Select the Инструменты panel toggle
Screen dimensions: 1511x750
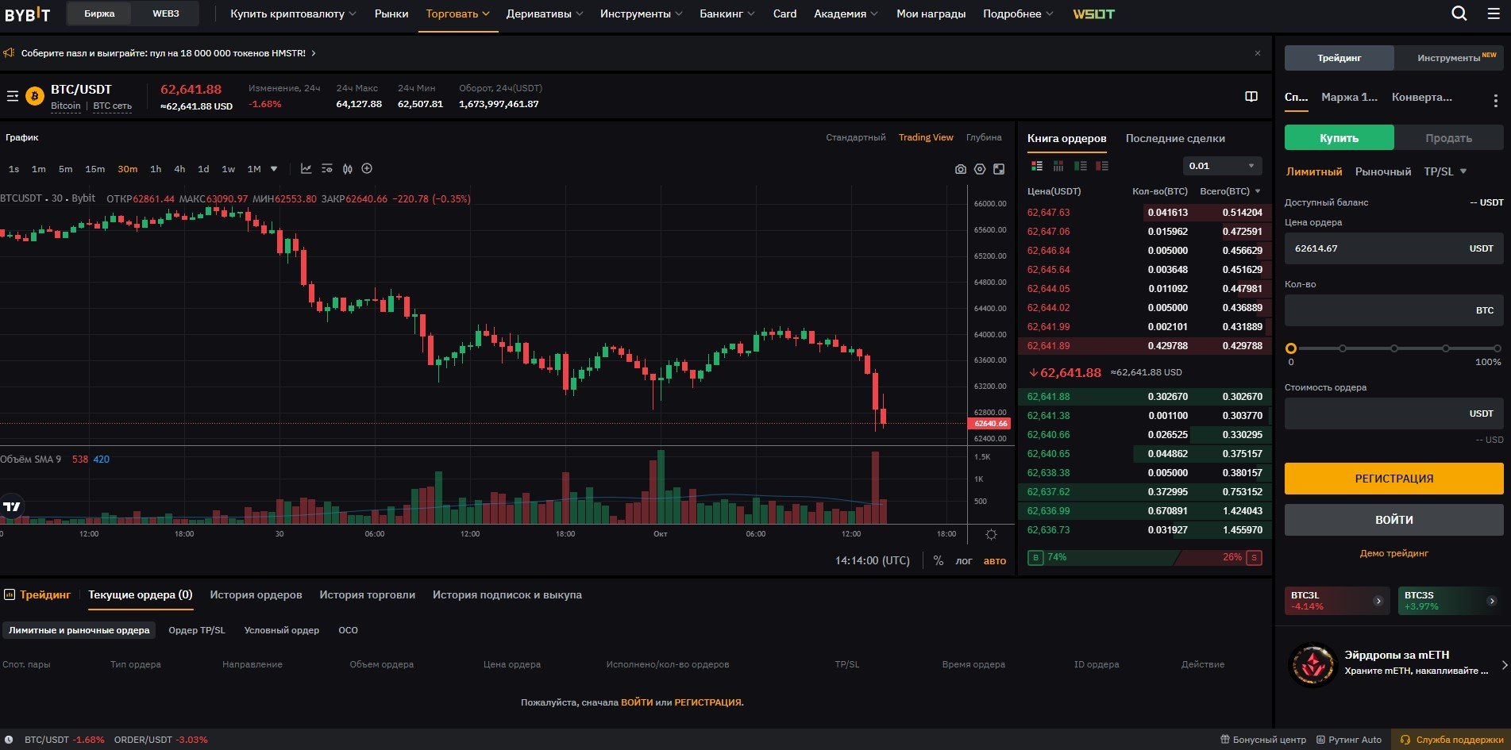click(1449, 58)
